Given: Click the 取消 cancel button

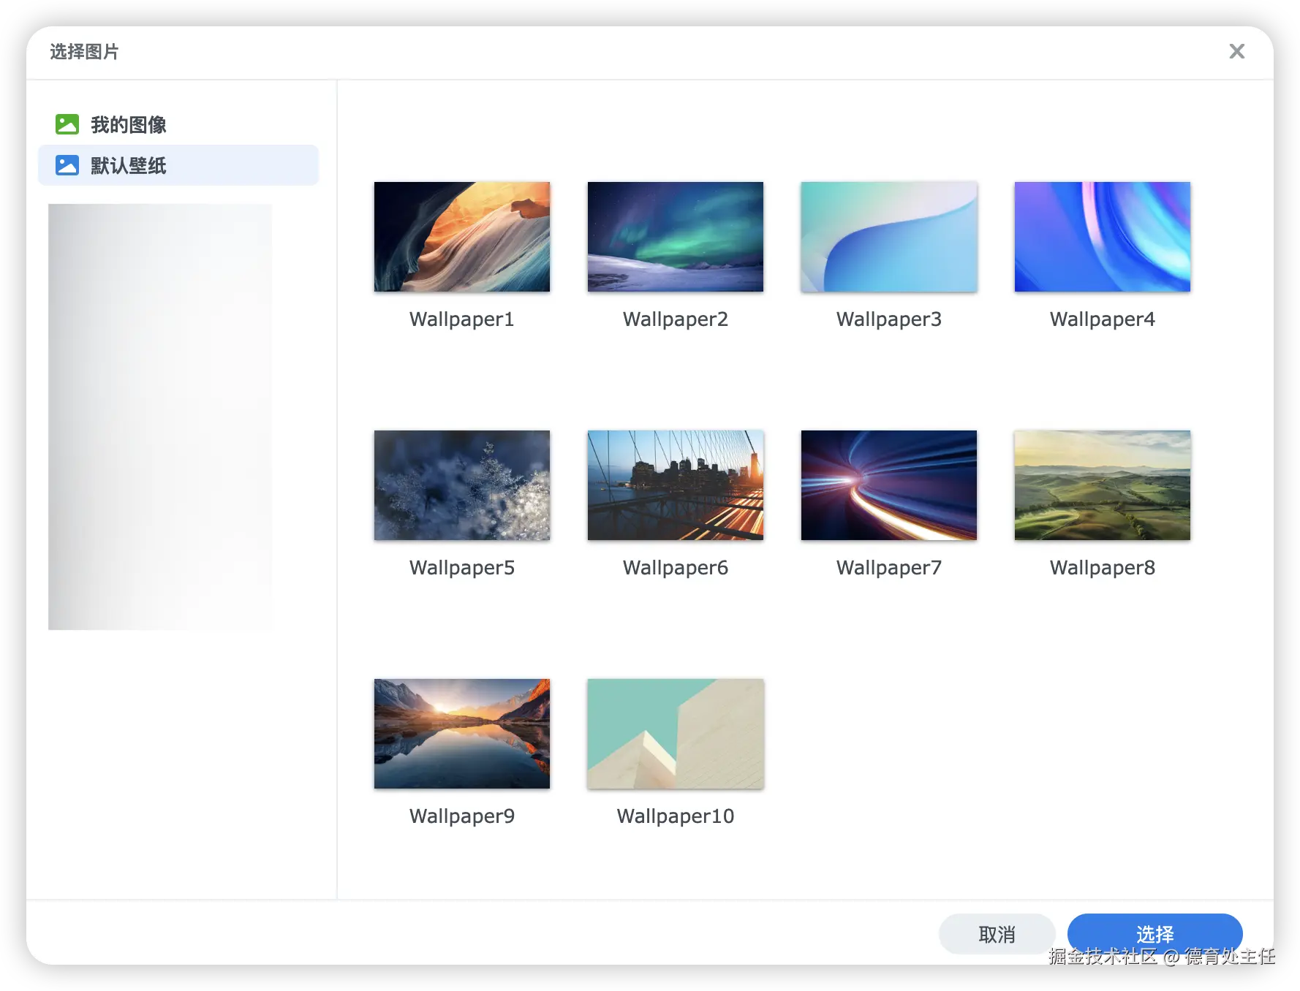Looking at the screenshot, I should (997, 934).
